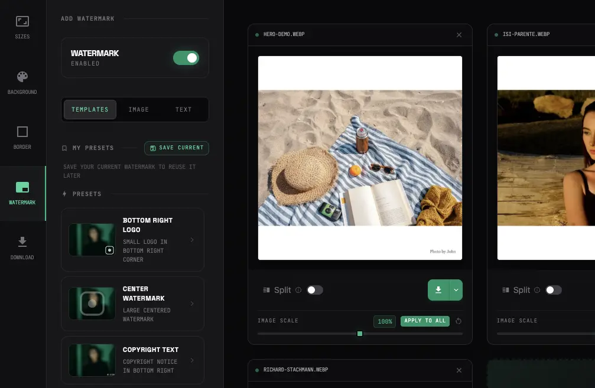Image resolution: width=595 pixels, height=388 pixels.
Task: Switch to the Text tab
Action: click(x=183, y=110)
